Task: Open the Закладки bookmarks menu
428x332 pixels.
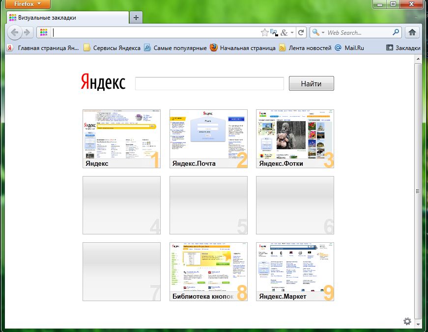Action: pos(403,48)
